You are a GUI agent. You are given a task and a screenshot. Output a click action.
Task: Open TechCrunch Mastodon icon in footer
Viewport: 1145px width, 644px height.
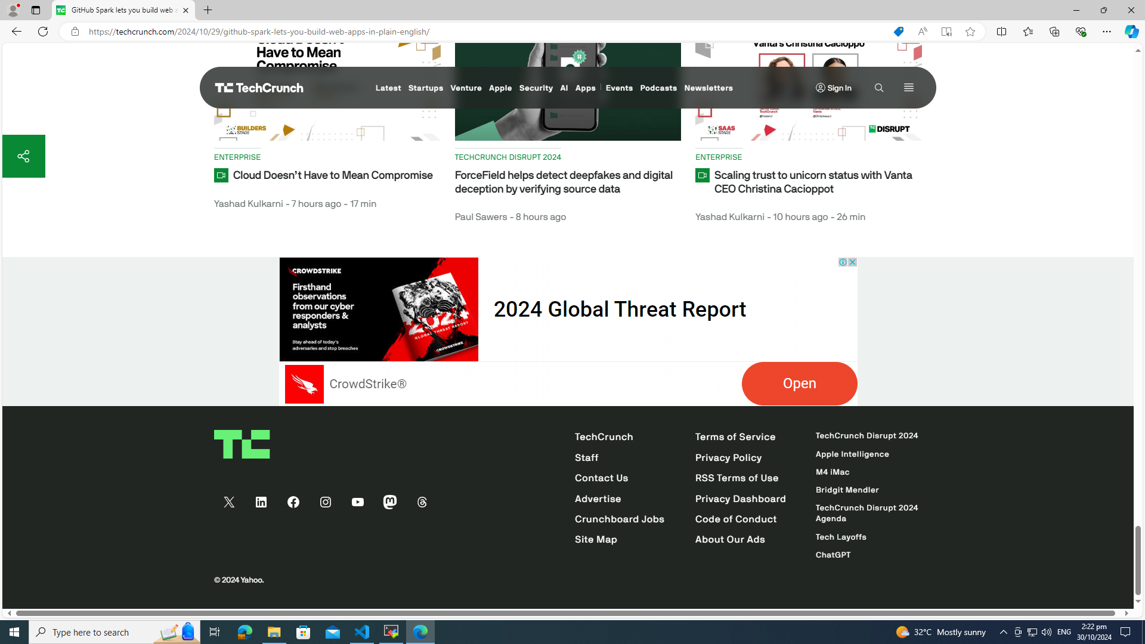pyautogui.click(x=390, y=501)
